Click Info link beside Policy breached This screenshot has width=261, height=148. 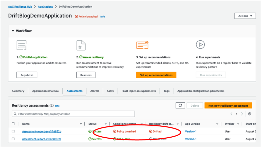(102, 17)
